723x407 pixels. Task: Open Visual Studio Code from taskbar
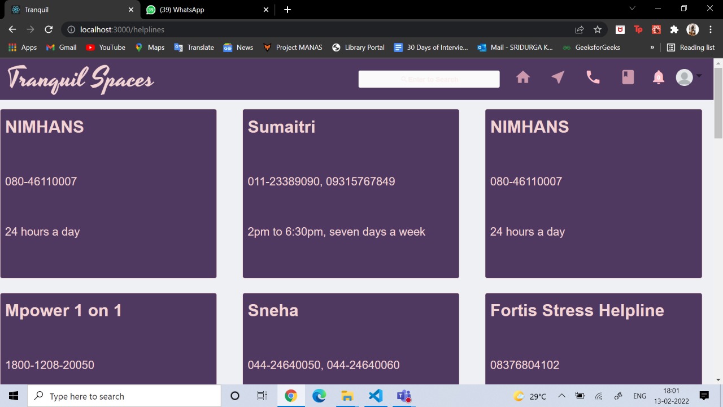click(x=376, y=396)
